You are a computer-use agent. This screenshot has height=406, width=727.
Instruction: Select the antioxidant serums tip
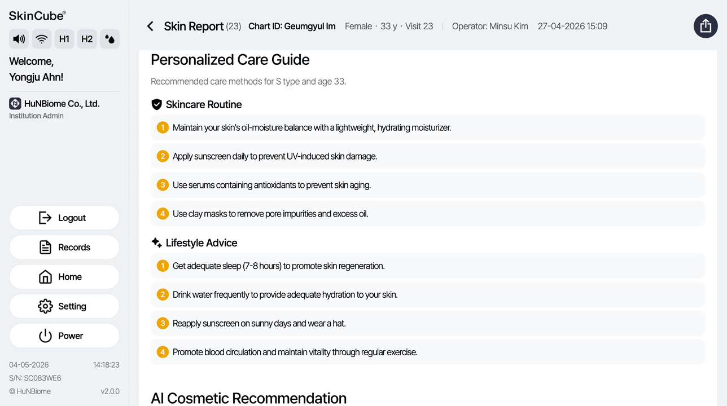point(428,185)
